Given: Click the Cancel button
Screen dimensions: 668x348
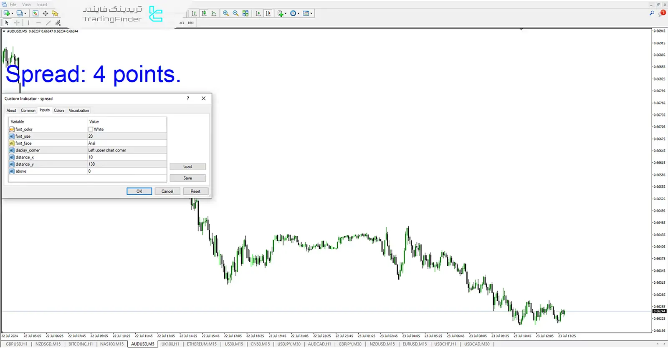Looking at the screenshot, I should [x=167, y=192].
